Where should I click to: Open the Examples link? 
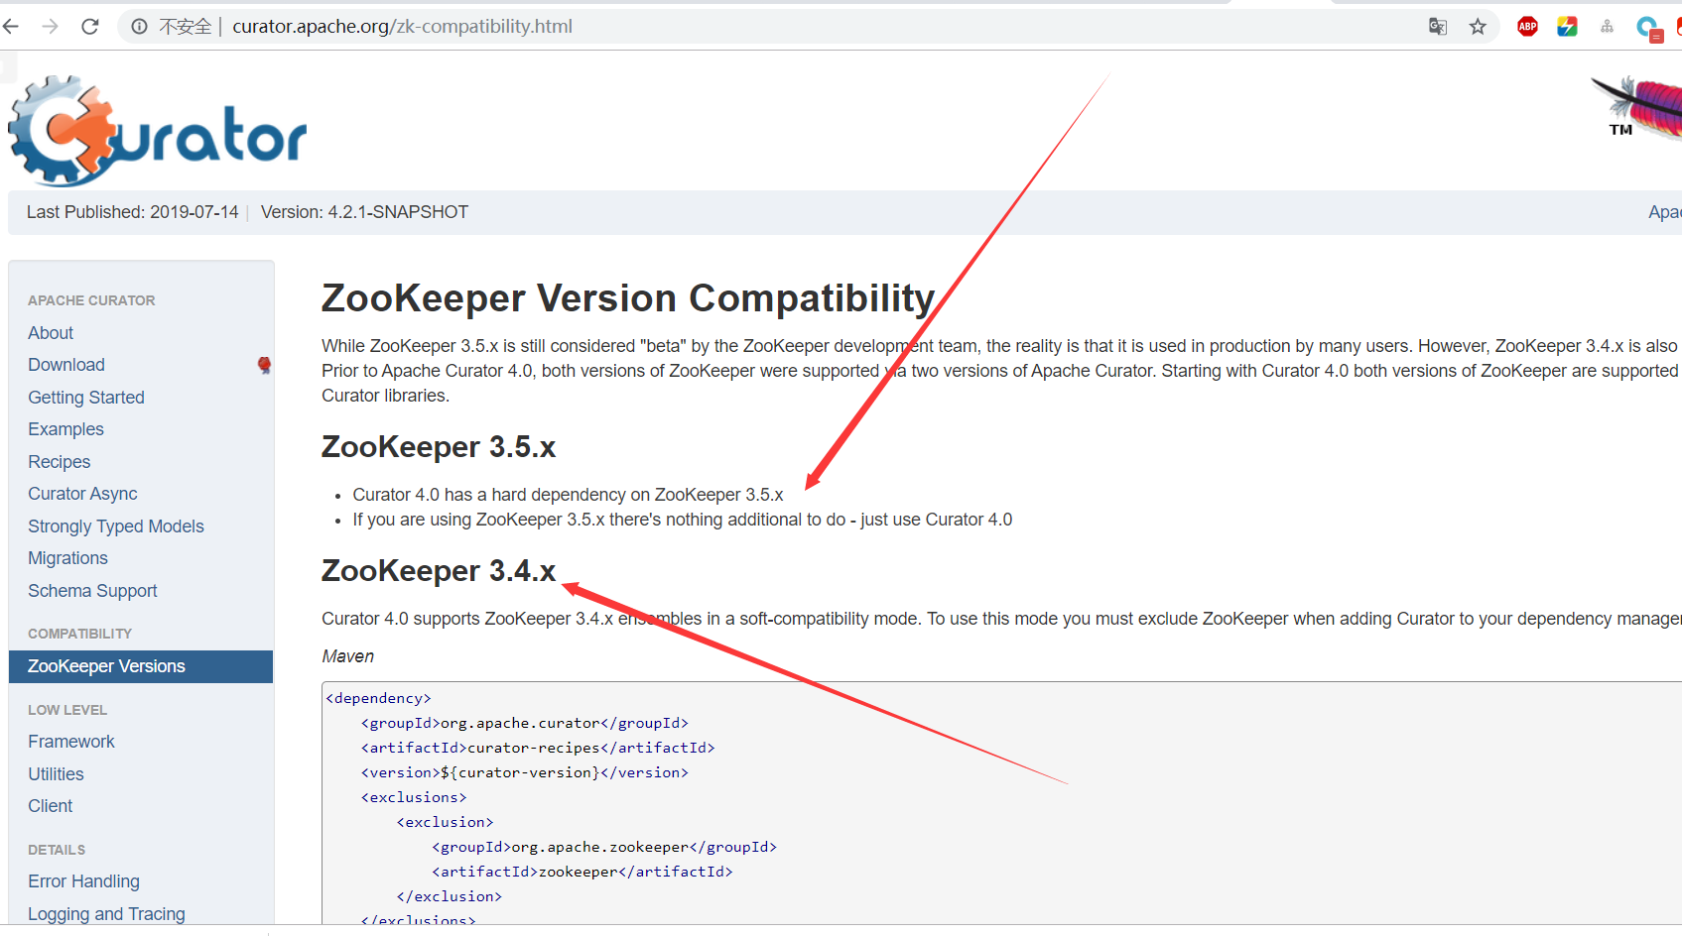pyautogui.click(x=65, y=429)
